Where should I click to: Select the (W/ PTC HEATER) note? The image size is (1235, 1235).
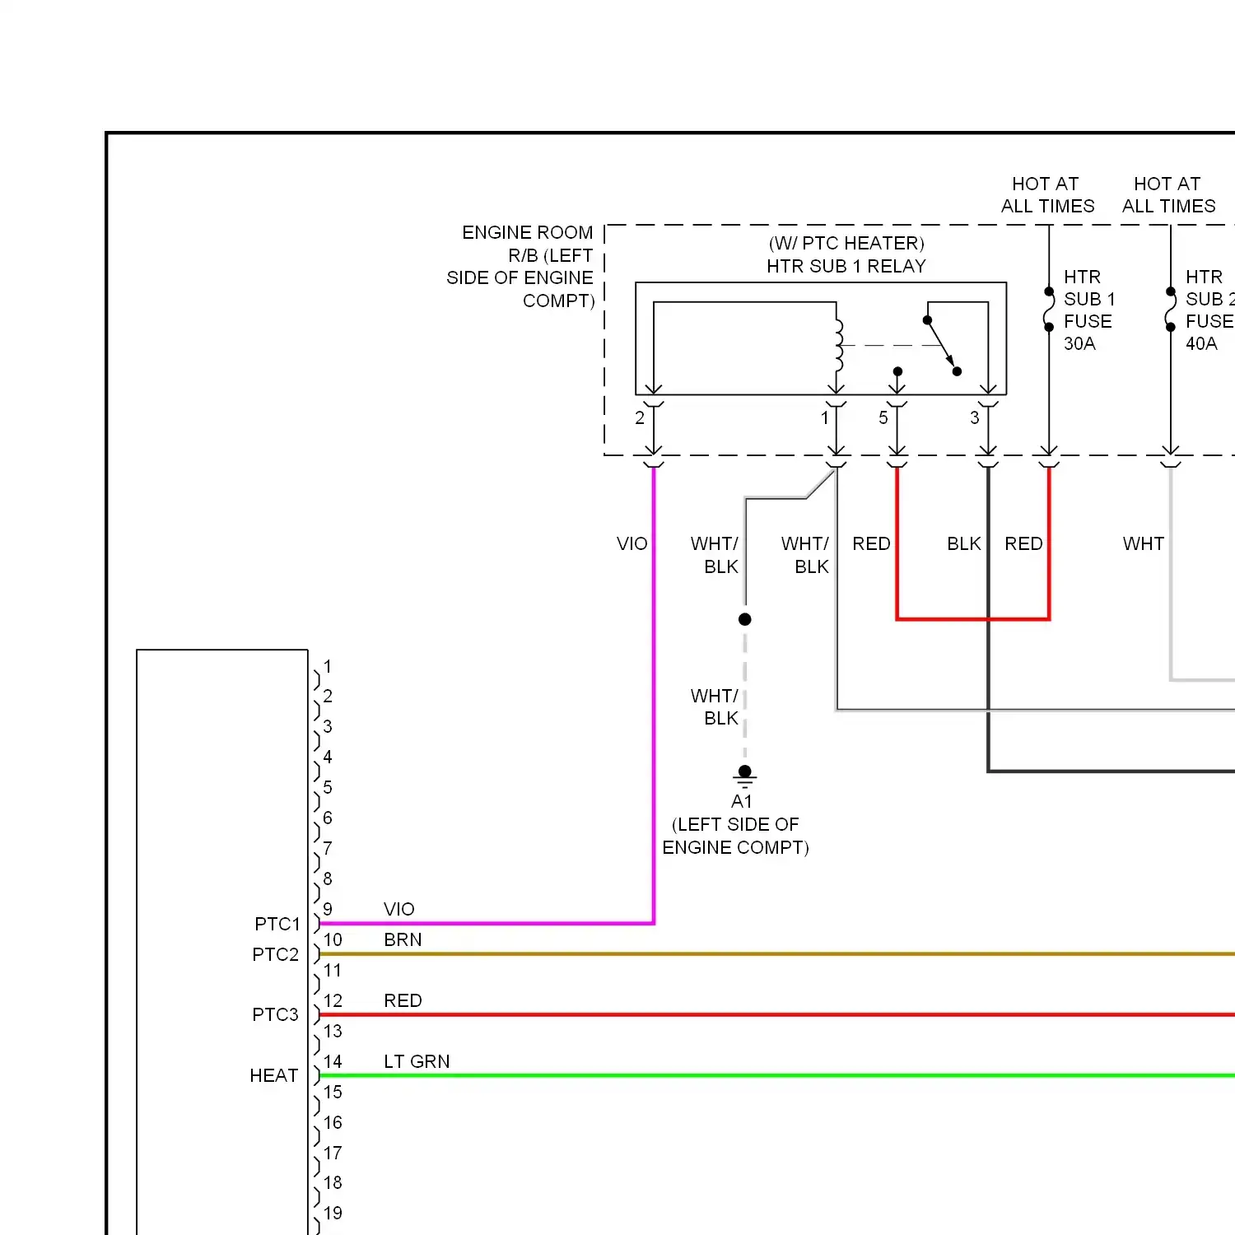pyautogui.click(x=846, y=243)
